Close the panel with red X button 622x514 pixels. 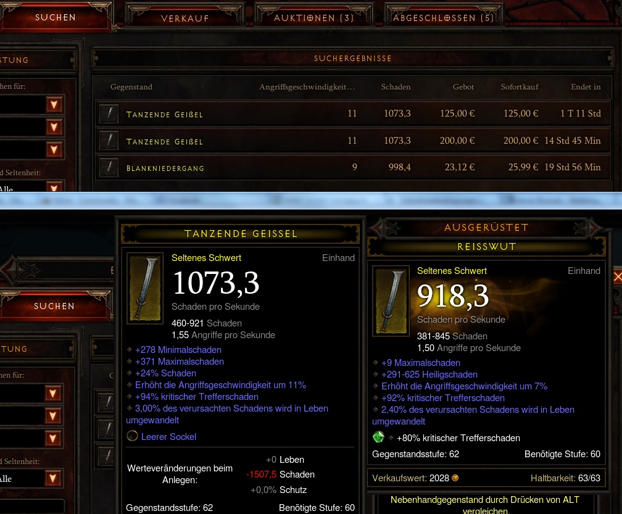[x=618, y=277]
